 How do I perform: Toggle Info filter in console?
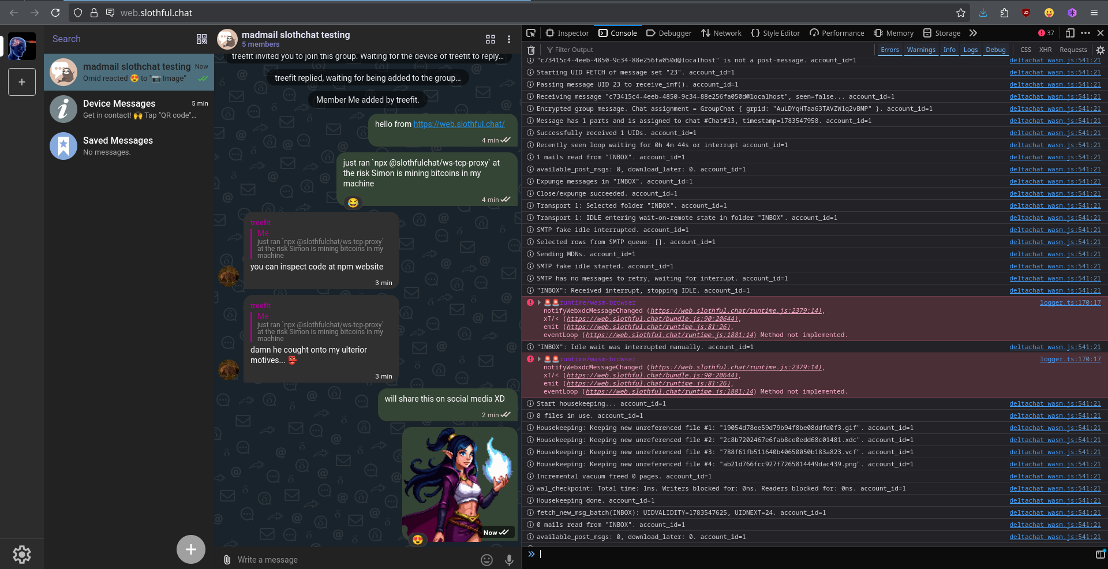(949, 50)
